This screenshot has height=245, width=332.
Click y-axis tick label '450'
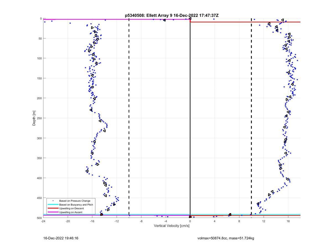pyautogui.click(x=39, y=198)
